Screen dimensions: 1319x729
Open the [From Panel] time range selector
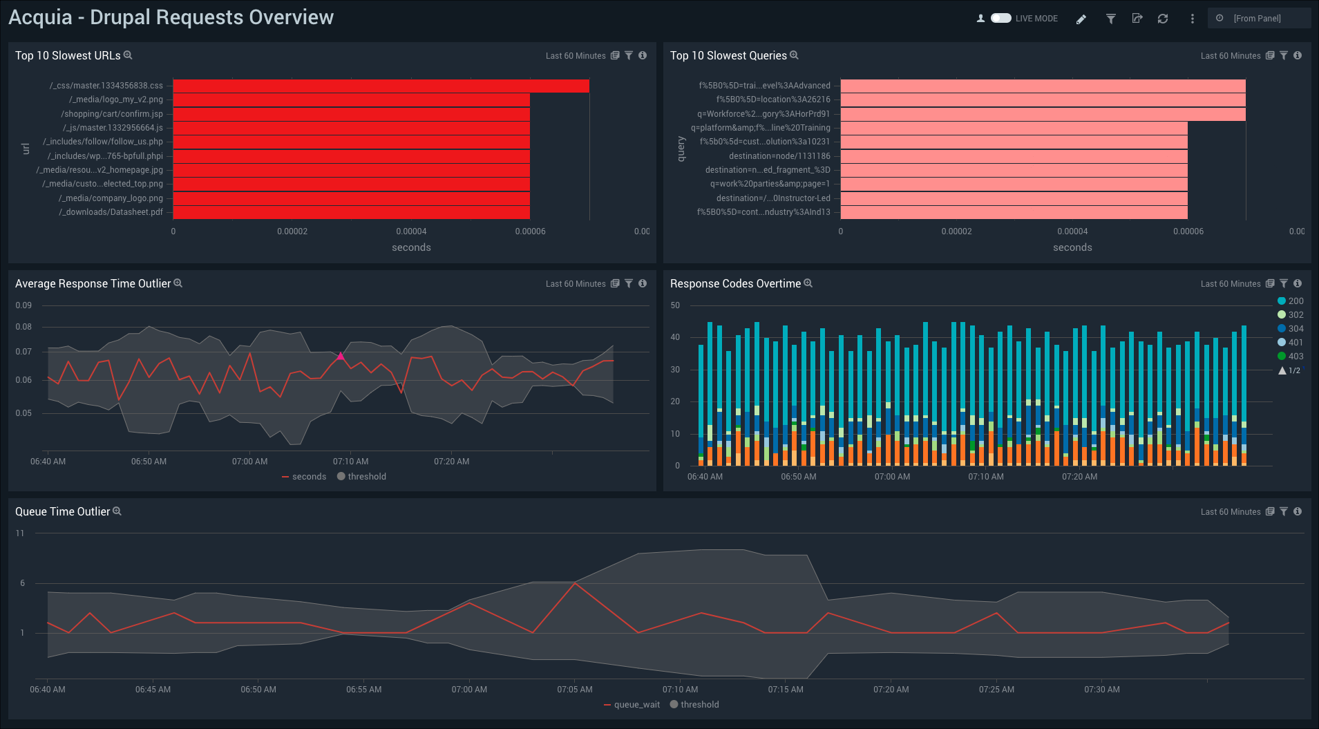click(1259, 18)
